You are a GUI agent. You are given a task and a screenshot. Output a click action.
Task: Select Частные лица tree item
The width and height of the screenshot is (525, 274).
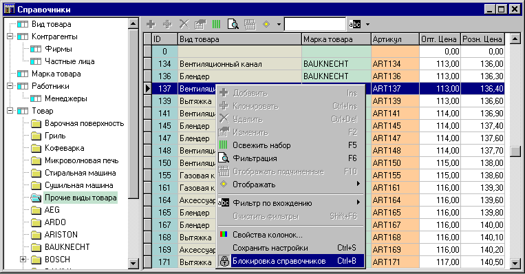pos(69,61)
